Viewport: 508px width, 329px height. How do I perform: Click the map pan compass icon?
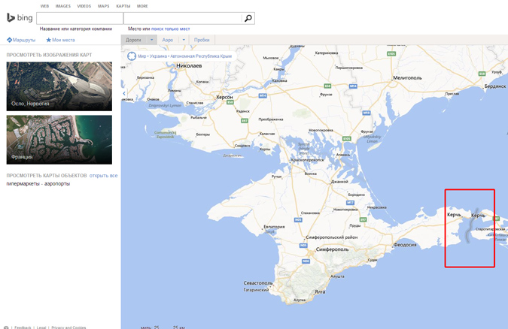pyautogui.click(x=132, y=56)
